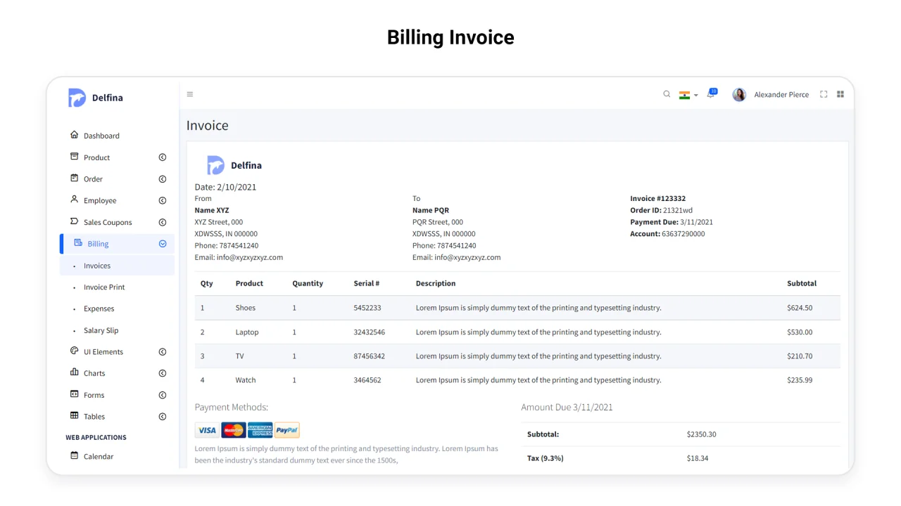
Task: Open the apps grid icon
Action: (840, 94)
